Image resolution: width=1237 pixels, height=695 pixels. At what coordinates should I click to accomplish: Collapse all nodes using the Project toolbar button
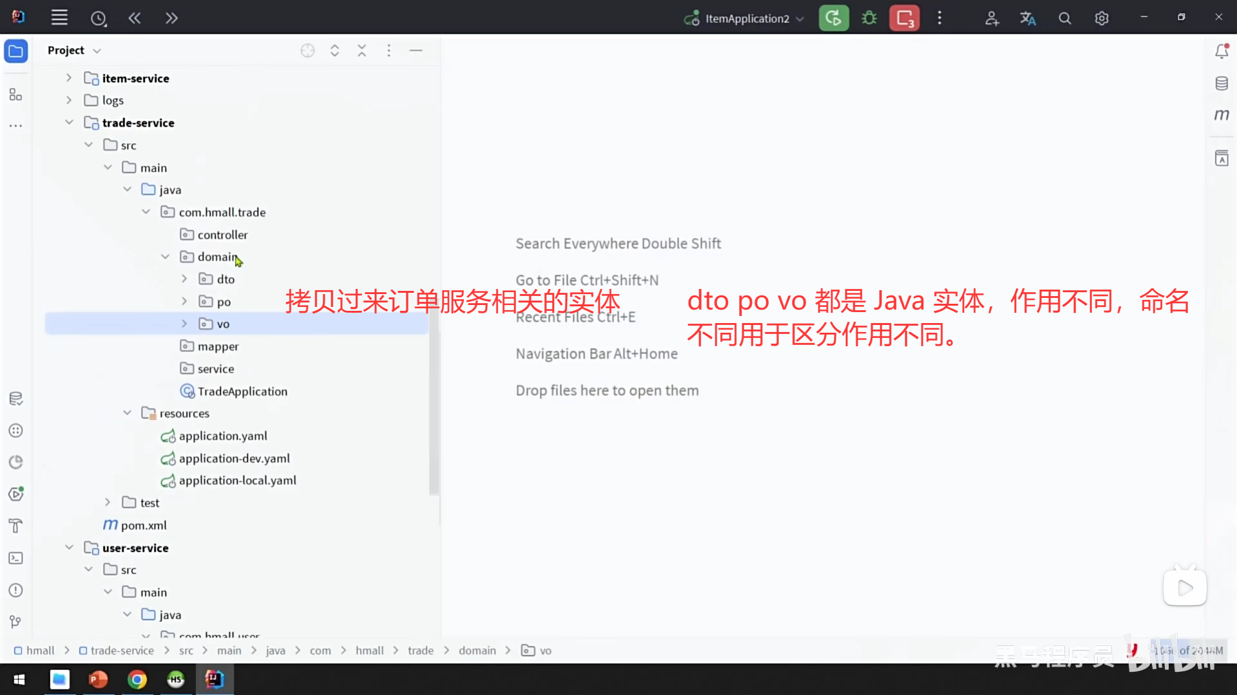tap(362, 50)
